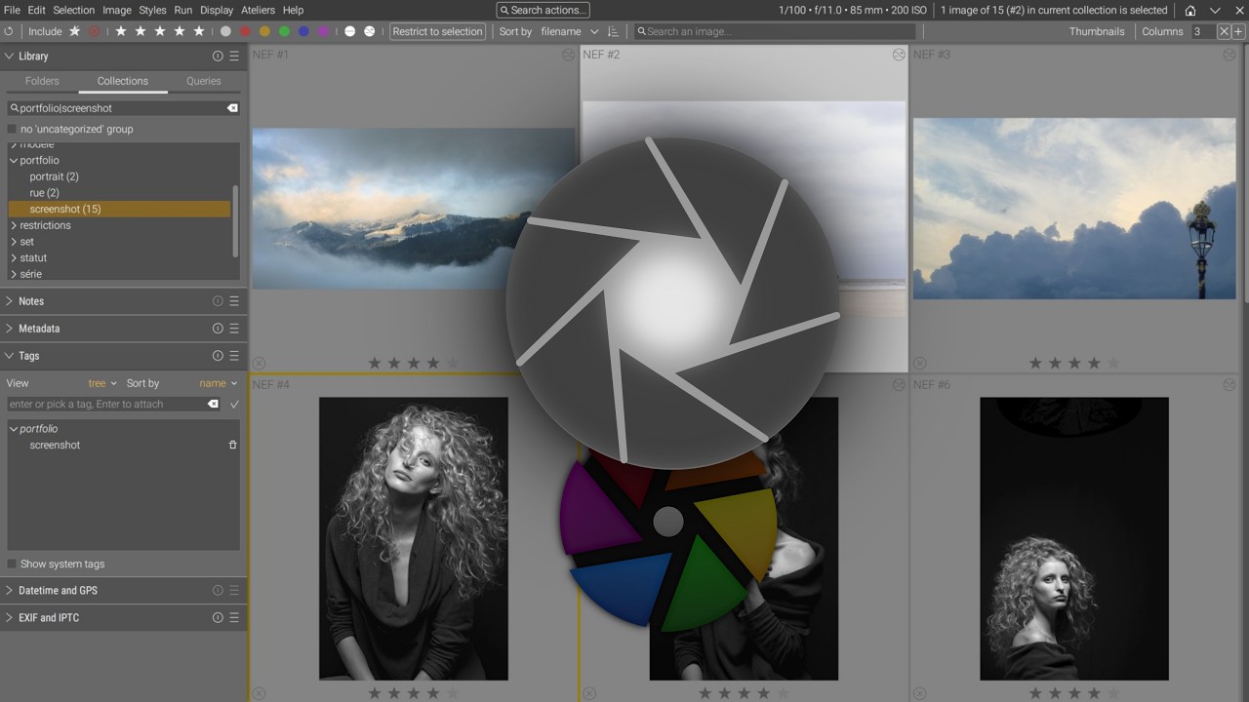
Task: Open the Ateliers menu
Action: coord(259,10)
